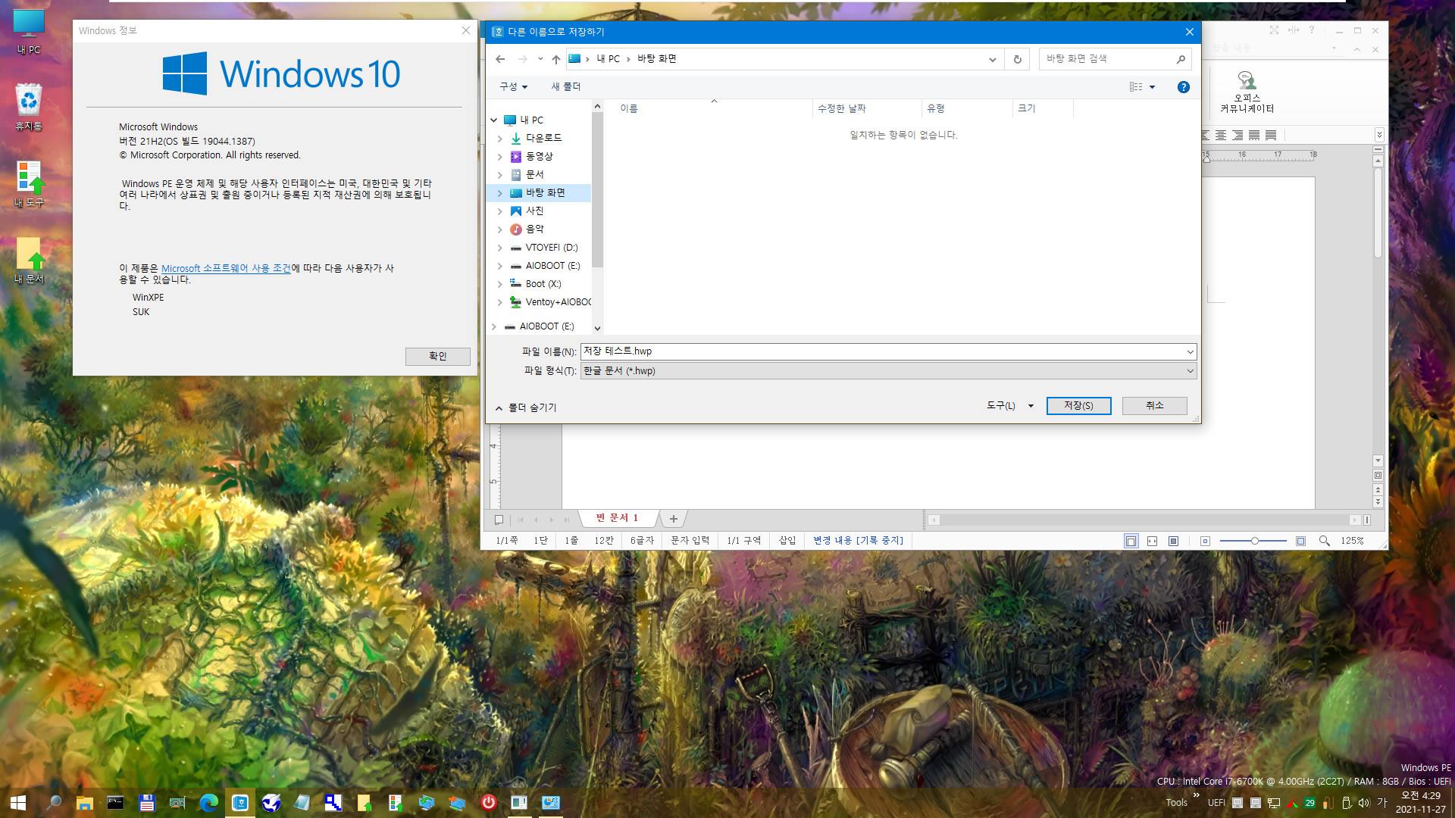This screenshot has height=818, width=1455.
Task: Open the Microsoft 소프트웨어 사용 조건 link
Action: click(x=226, y=268)
